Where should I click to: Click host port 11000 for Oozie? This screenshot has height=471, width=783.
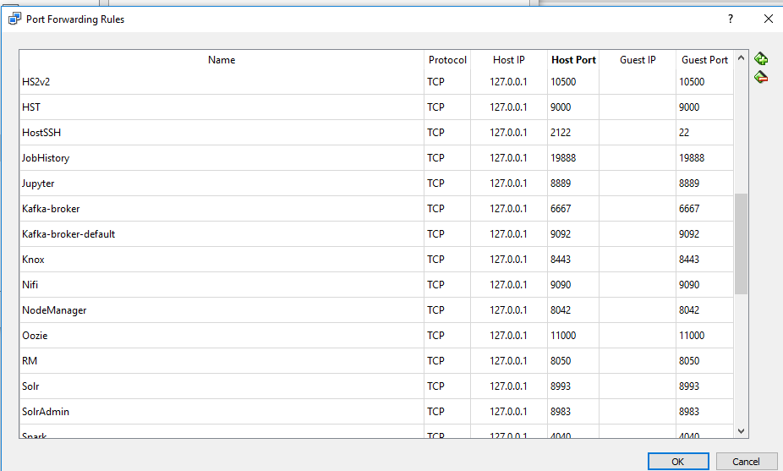(x=563, y=336)
